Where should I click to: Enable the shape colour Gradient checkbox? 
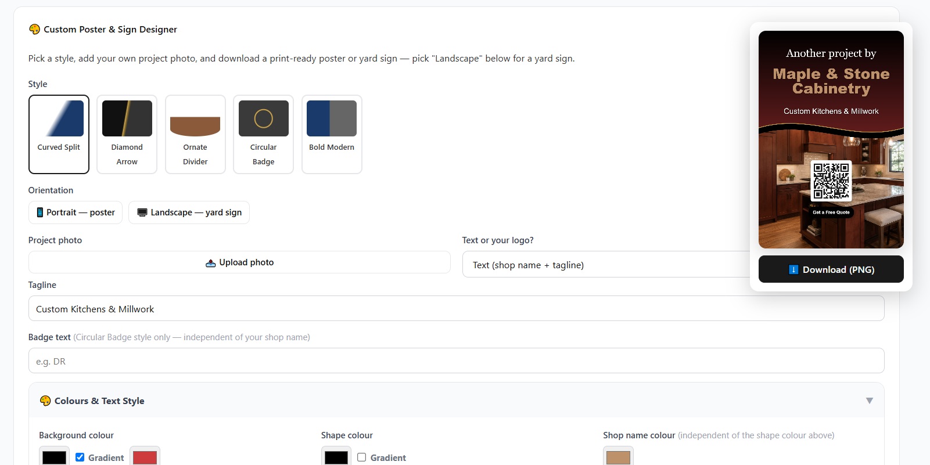[x=362, y=457]
